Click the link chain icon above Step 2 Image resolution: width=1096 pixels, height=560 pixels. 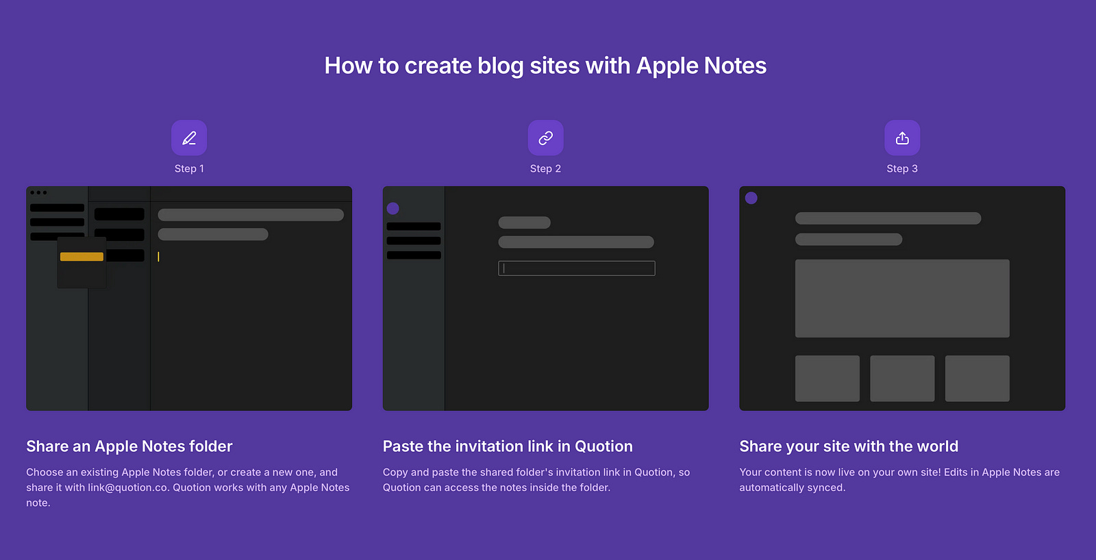coord(545,138)
